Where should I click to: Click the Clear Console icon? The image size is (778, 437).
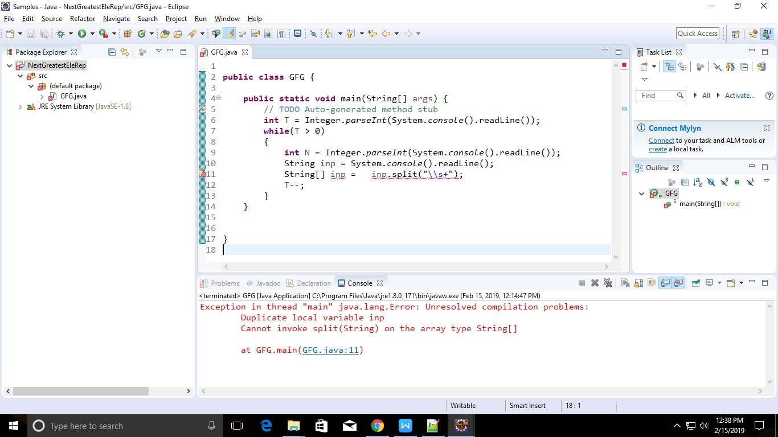(625, 283)
